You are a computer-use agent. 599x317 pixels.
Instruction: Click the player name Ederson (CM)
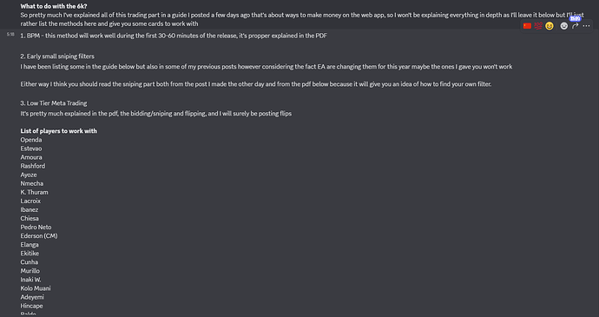click(x=39, y=236)
